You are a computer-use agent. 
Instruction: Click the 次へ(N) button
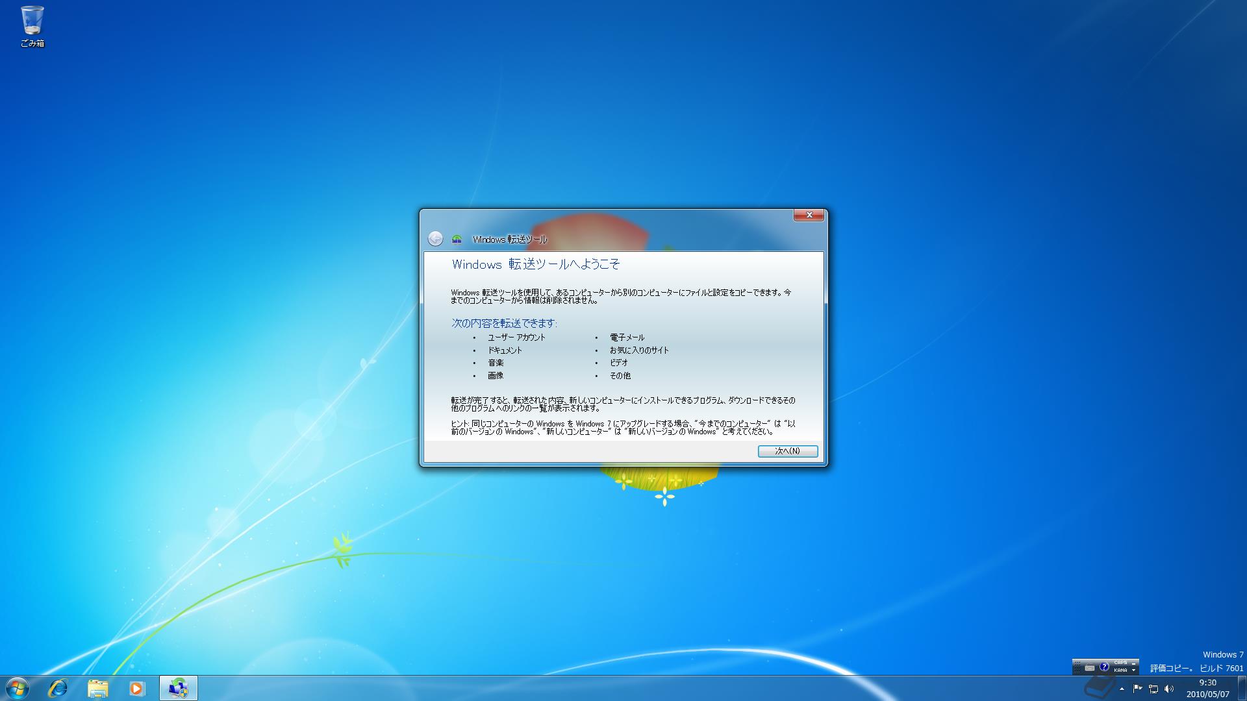[788, 451]
